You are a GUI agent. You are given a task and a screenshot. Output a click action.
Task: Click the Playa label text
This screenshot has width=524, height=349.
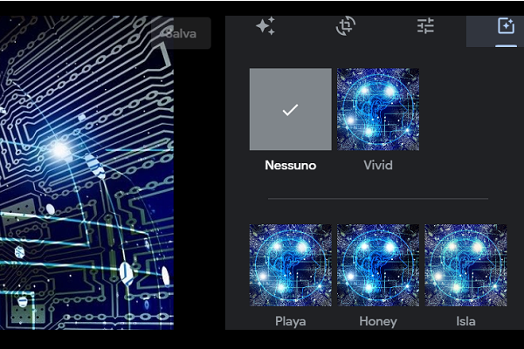[x=291, y=321]
